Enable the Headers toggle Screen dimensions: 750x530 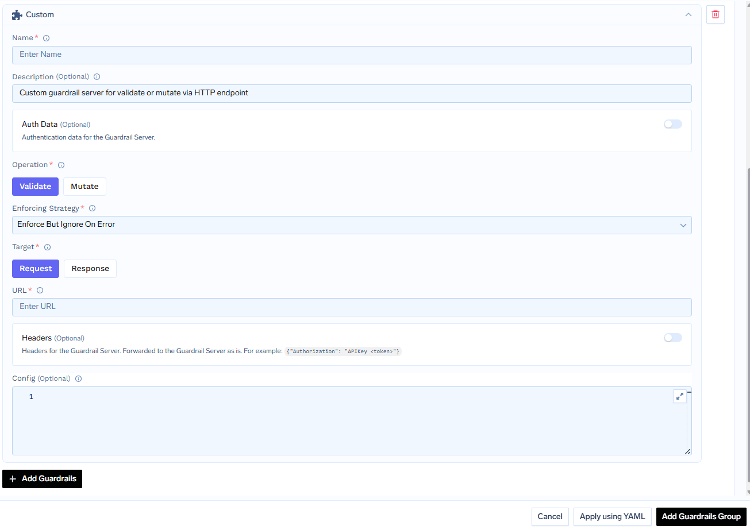[x=672, y=338]
